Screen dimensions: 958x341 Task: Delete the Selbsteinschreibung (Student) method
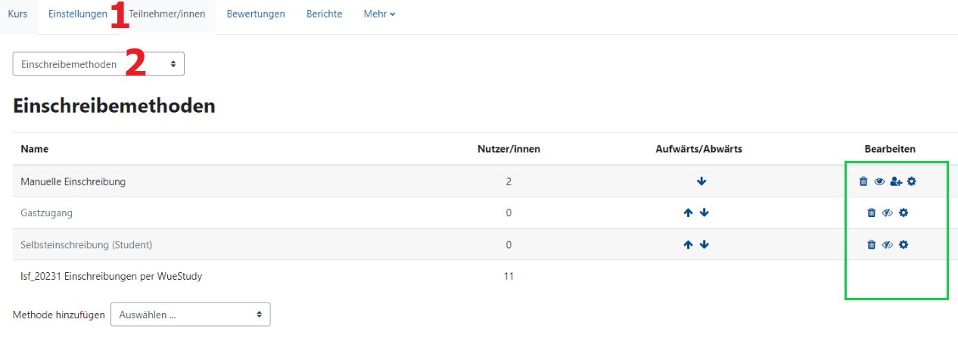[x=871, y=245]
